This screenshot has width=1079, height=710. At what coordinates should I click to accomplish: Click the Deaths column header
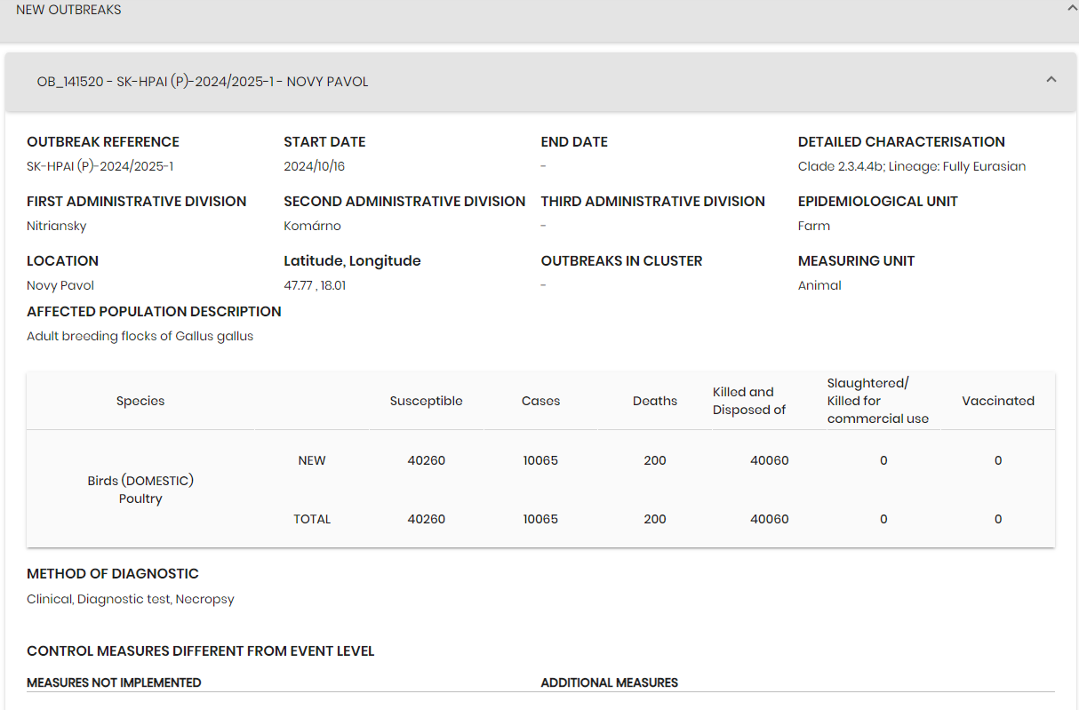tap(655, 401)
